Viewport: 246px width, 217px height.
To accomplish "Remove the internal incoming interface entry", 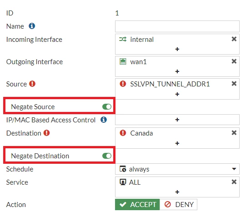I will tap(234, 39).
